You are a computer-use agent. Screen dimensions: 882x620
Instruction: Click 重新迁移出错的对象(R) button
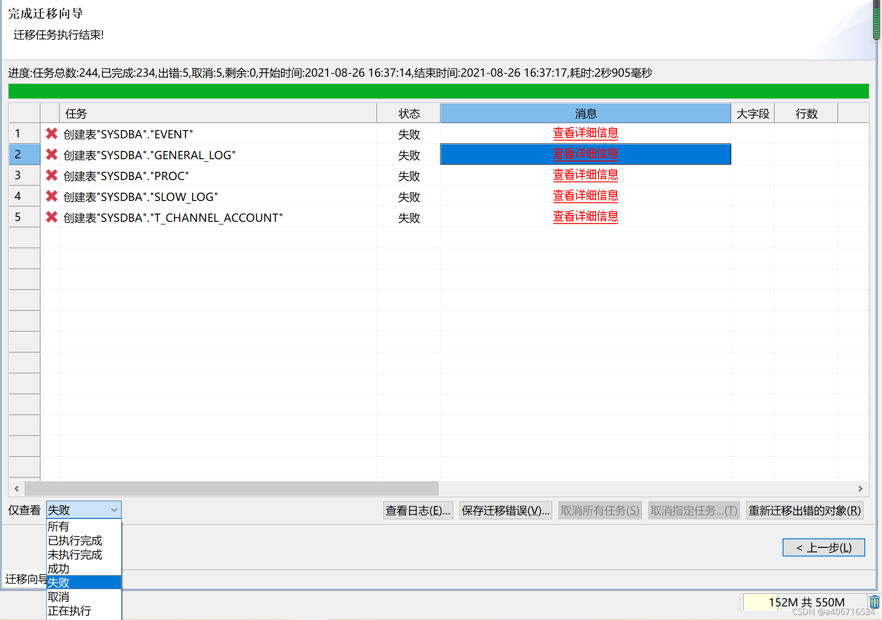[804, 510]
